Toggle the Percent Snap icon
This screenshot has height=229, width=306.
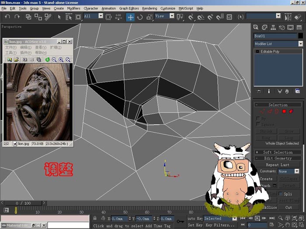coord(210,17)
